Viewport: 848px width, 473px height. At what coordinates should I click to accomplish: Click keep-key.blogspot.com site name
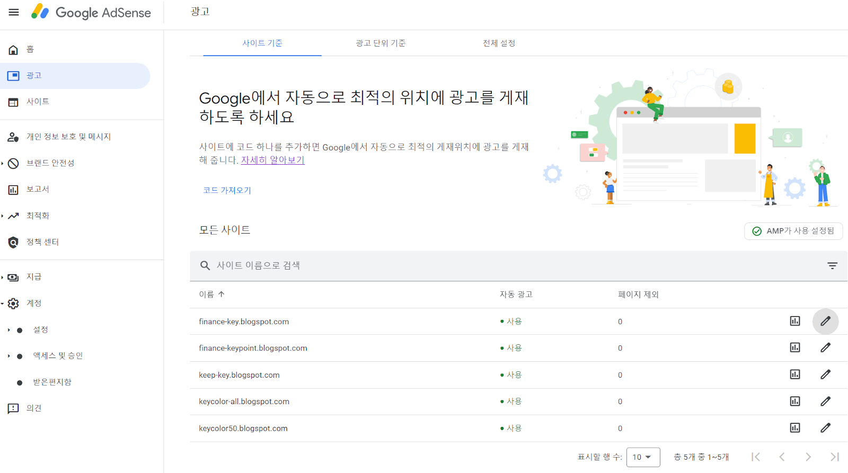tap(239, 375)
